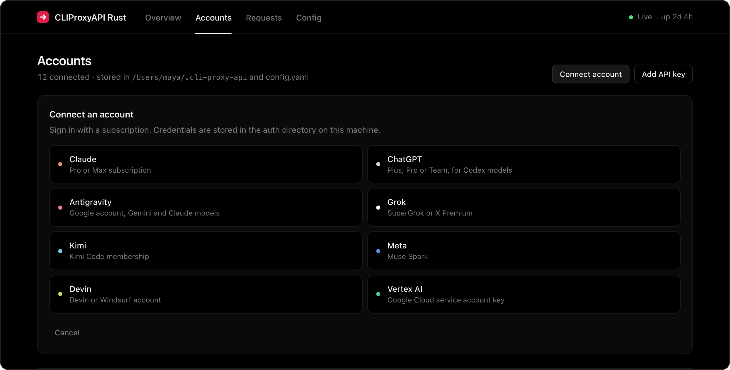Click the lime dot beside Devin
Image resolution: width=730 pixels, height=370 pixels.
click(60, 294)
